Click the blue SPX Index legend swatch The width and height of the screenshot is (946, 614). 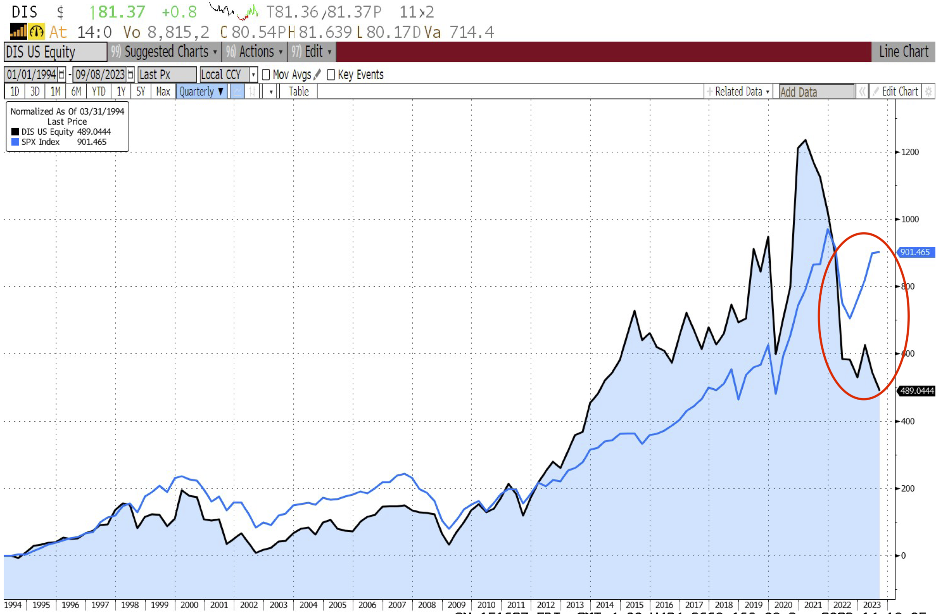coord(15,142)
